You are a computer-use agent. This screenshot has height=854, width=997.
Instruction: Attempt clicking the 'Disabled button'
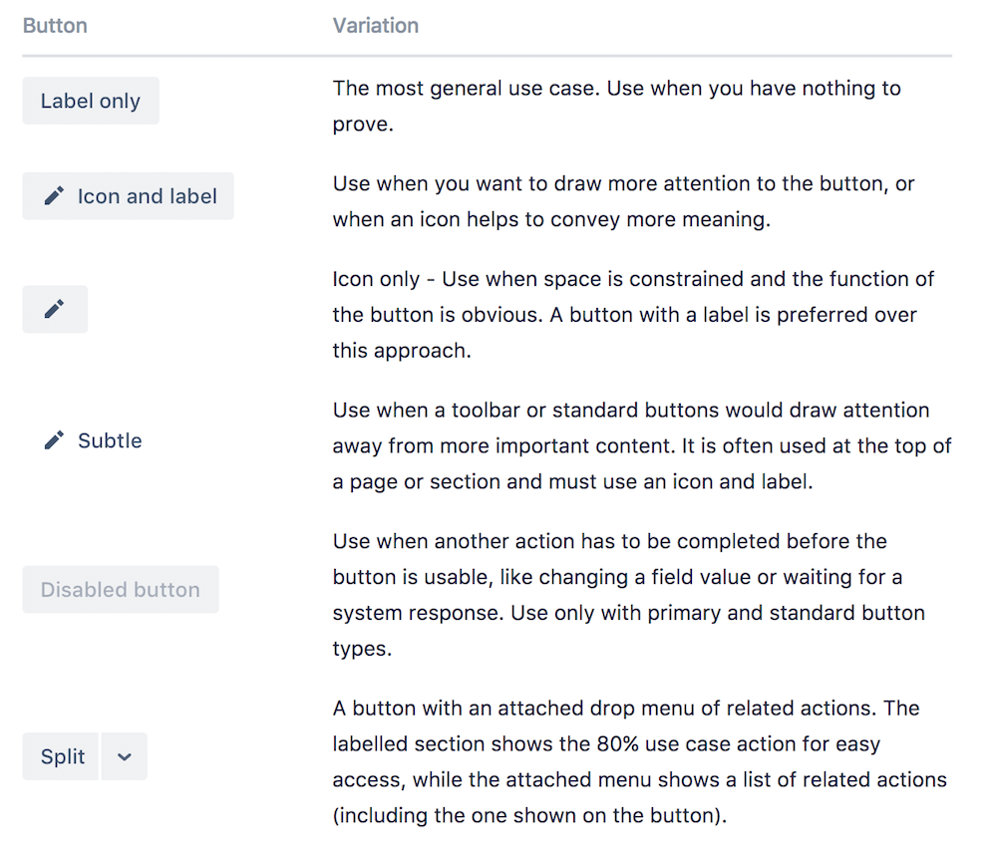[120, 590]
